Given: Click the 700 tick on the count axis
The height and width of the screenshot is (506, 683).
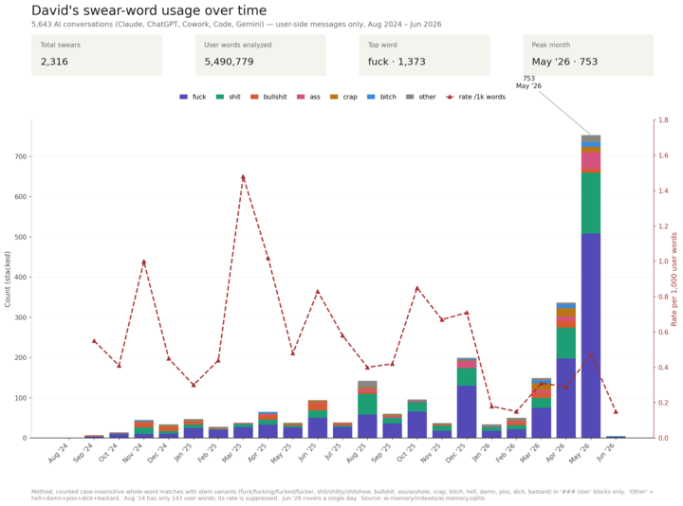Looking at the screenshot, I should tap(21, 156).
